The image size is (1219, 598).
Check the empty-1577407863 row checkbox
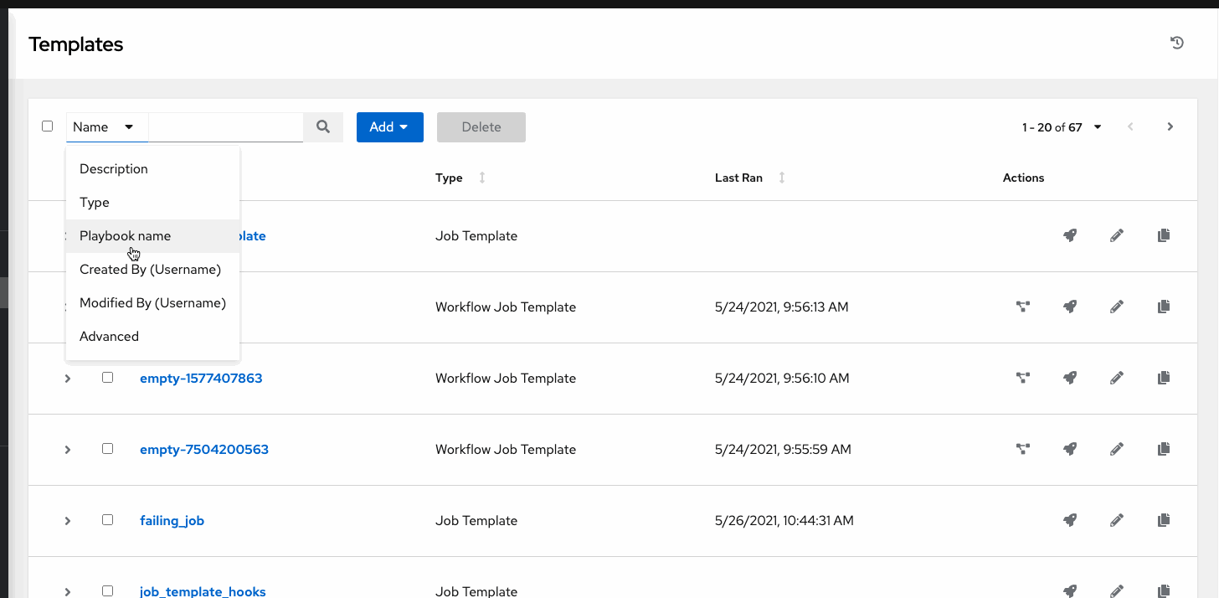pos(107,378)
